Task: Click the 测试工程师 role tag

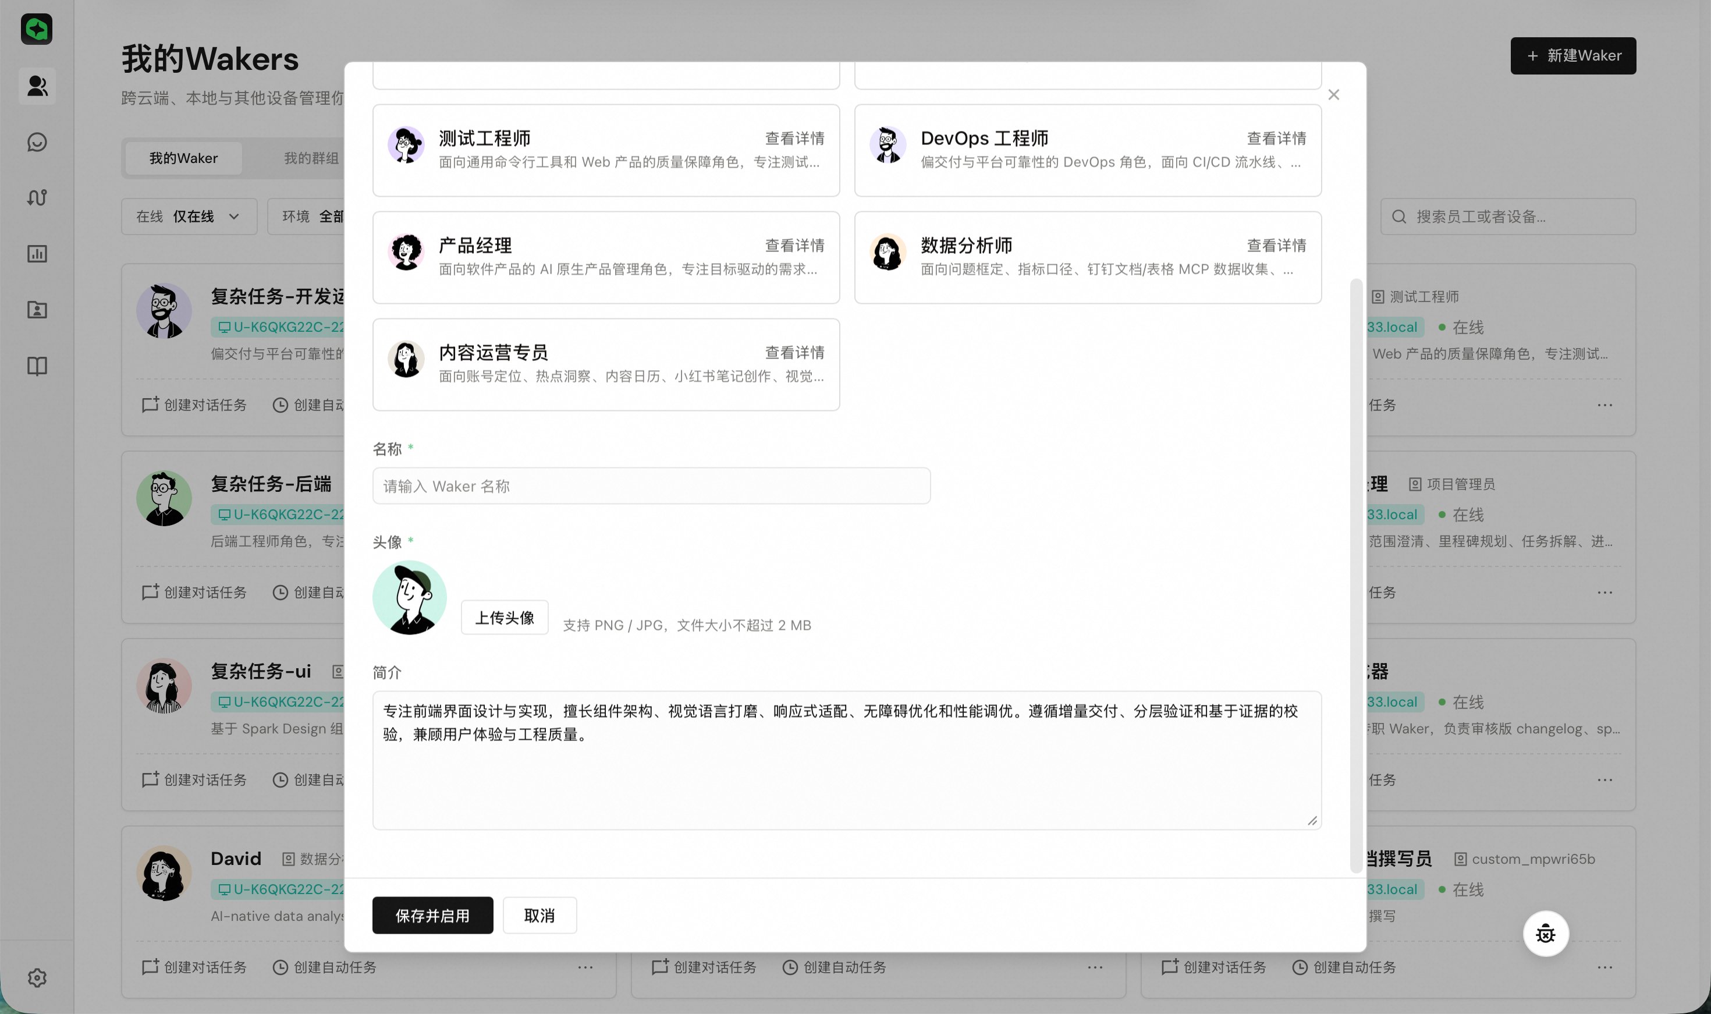Action: 1415,297
